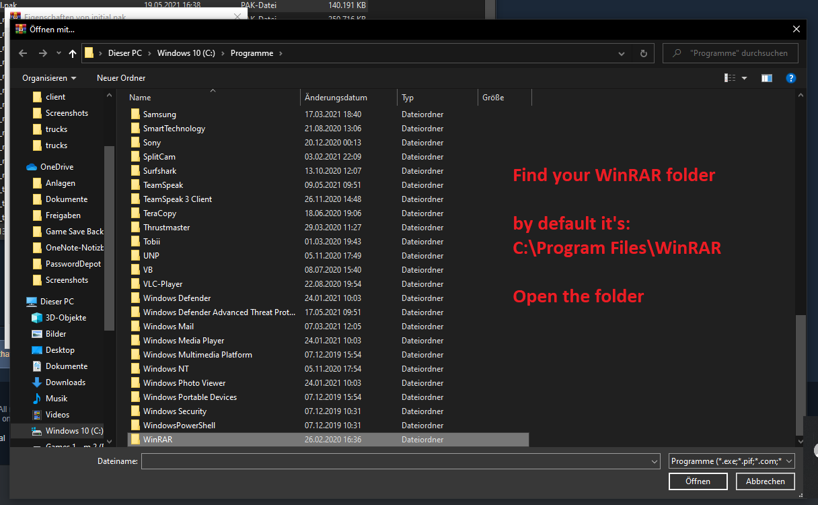This screenshot has width=818, height=505.
Task: Select the WinRAR folder
Action: coord(152,440)
